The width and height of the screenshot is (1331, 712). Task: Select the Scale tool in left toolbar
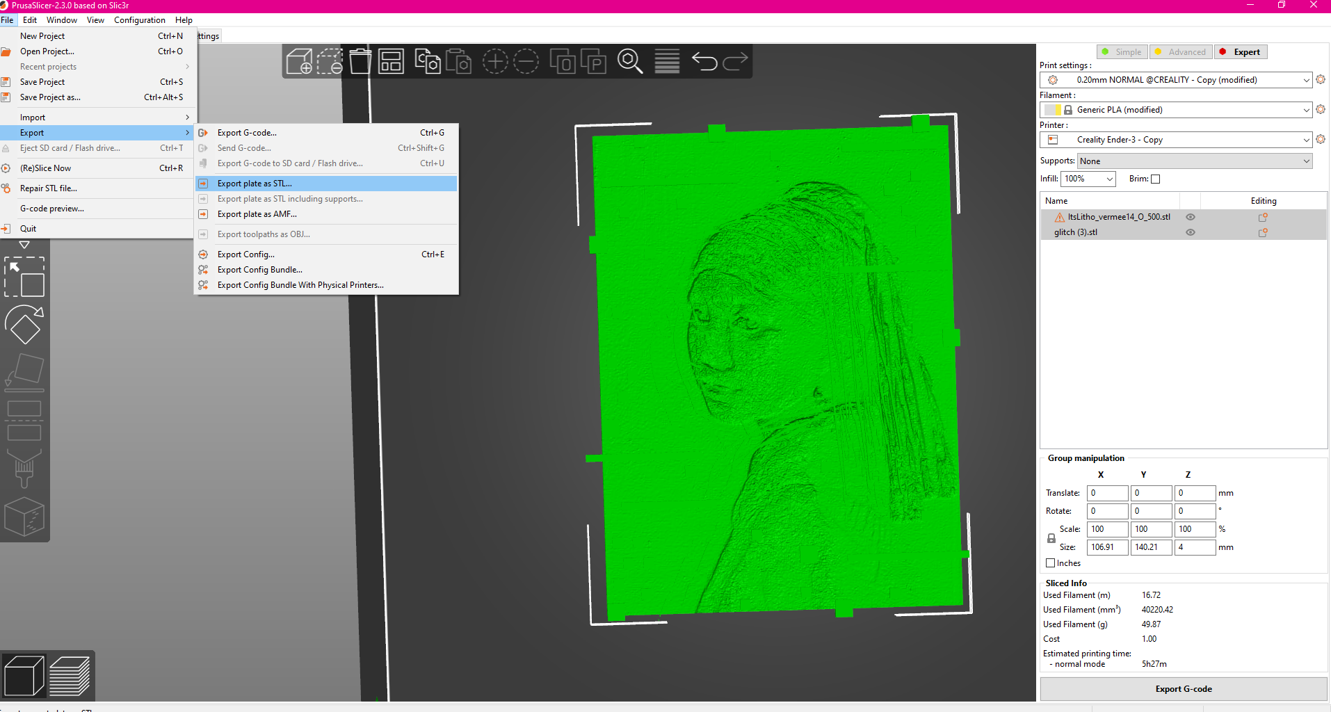coord(24,277)
